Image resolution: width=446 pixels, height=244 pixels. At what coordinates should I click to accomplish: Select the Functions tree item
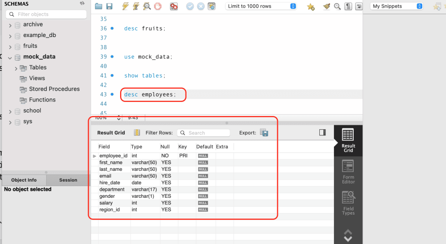pos(43,99)
